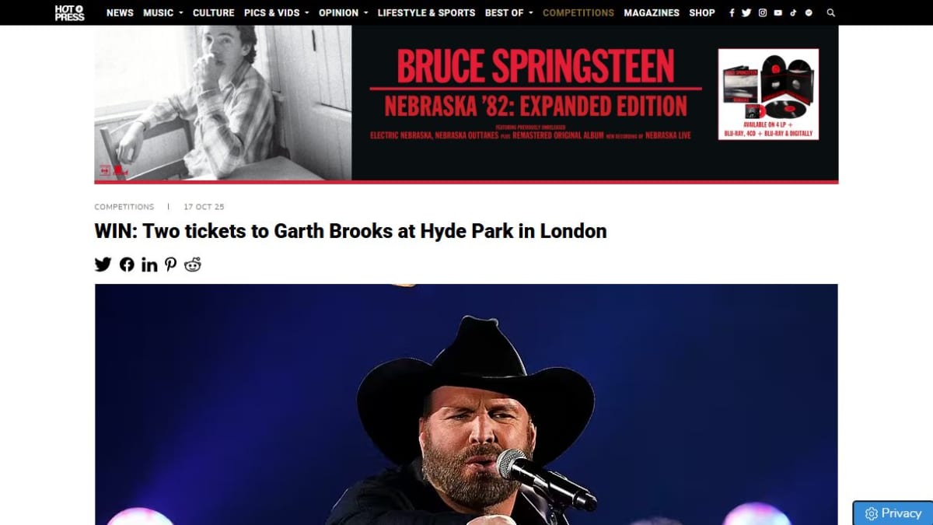Open the Bruce Springsteen Nebraska '82 banner

[x=466, y=103]
